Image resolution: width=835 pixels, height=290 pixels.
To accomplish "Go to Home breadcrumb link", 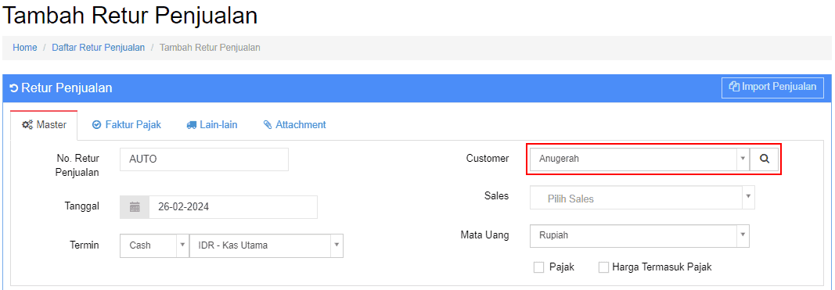I will (25, 48).
